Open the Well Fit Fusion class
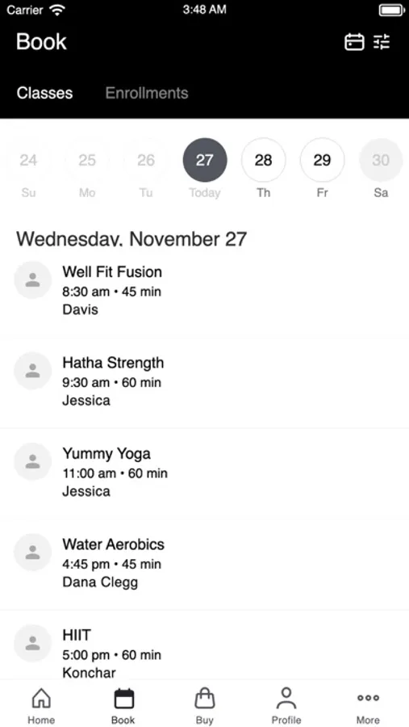This screenshot has height=727, width=409. [x=204, y=292]
